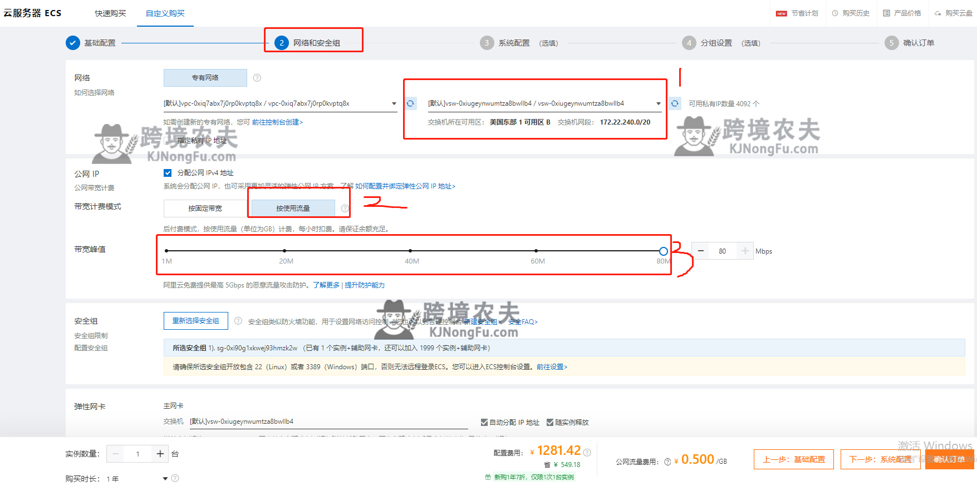Image resolution: width=977 pixels, height=486 pixels.
Task: Click the 40M mark on bandwidth slider
Action: point(410,251)
